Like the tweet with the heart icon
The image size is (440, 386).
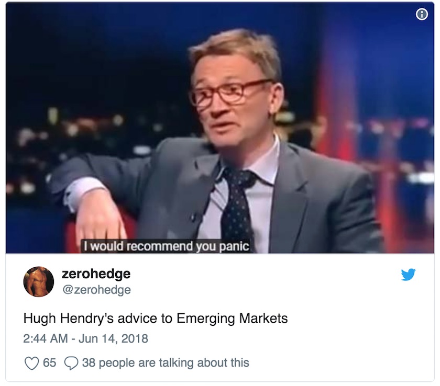click(x=32, y=363)
